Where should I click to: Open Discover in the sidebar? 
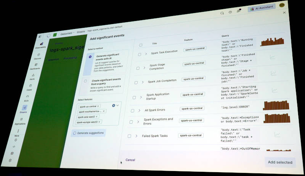point(38,56)
